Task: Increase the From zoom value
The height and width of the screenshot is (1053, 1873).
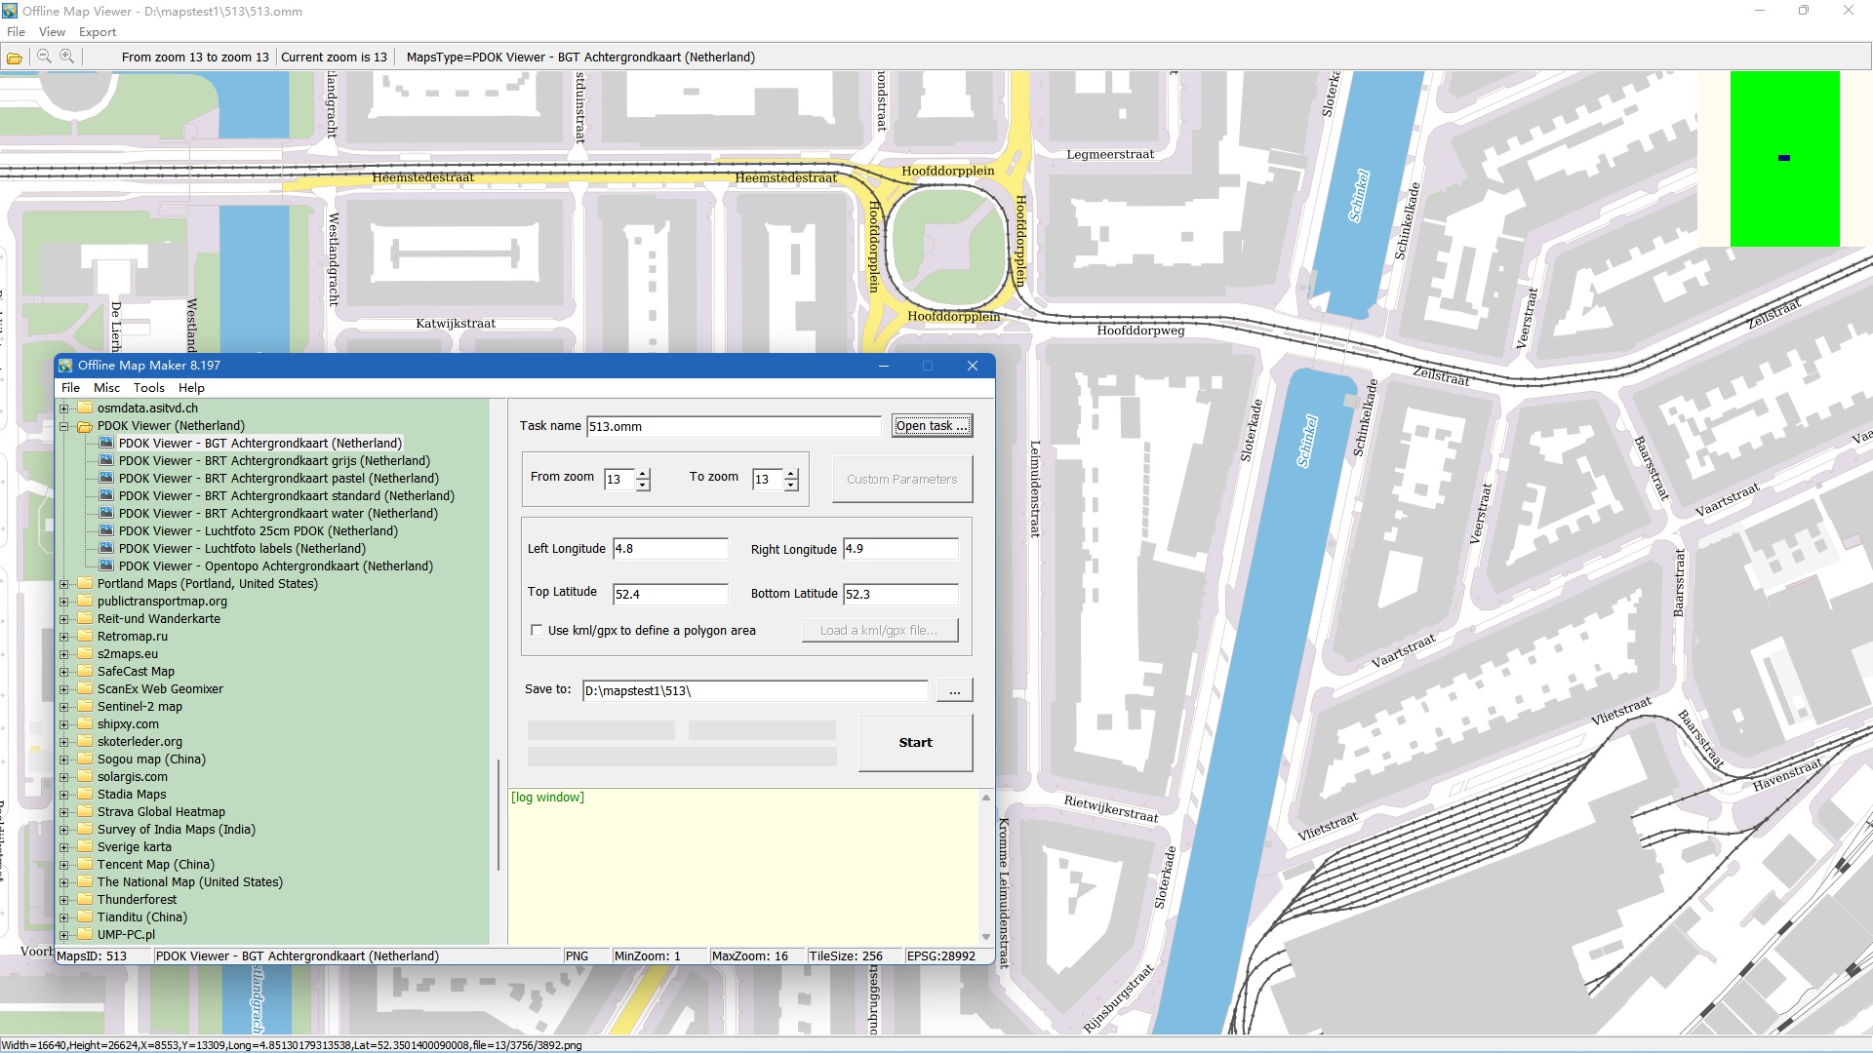Action: pyautogui.click(x=643, y=474)
